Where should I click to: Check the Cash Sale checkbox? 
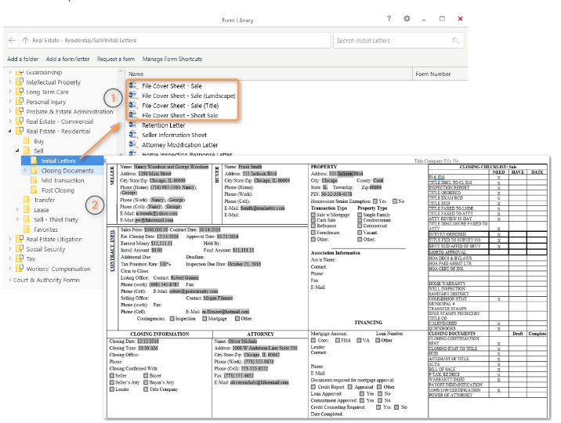point(313,220)
